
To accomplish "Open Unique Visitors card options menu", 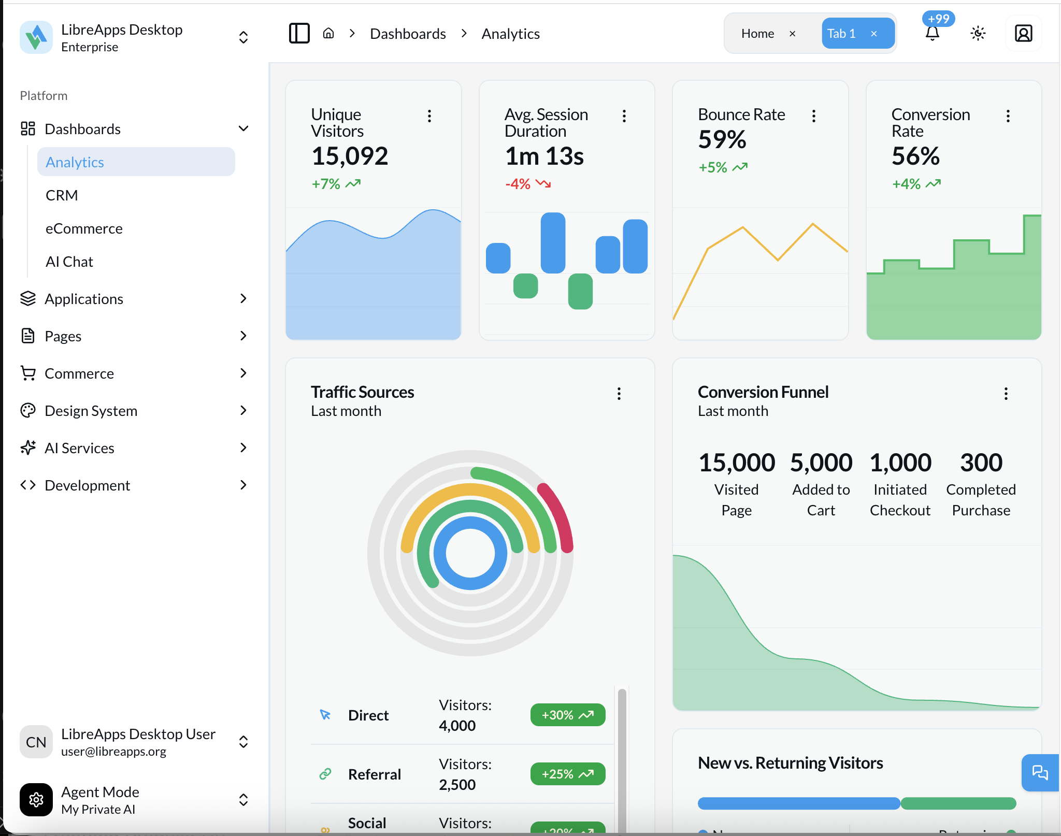I will click(429, 116).
